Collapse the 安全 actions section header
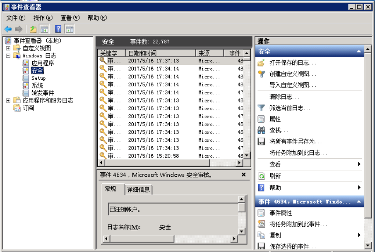The width and height of the screenshot is (375, 252). tap(359, 51)
